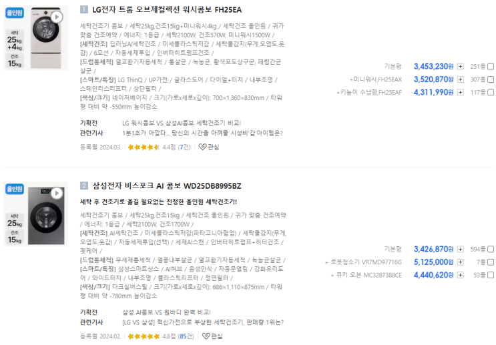Check the compare box for LG 기본형 option
This screenshot has width=496, height=345.
pyautogui.click(x=491, y=67)
